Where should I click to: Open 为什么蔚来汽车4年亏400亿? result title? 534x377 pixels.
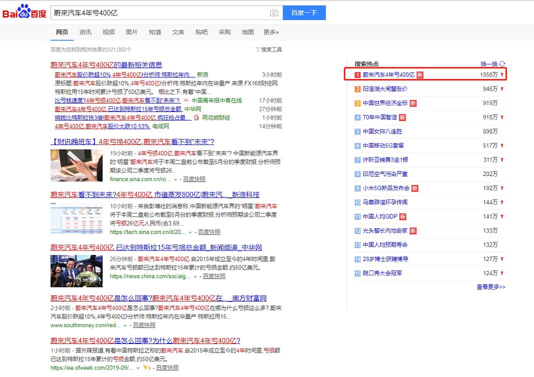click(146, 340)
